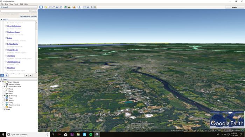Screen dimensions: 245x137
Task: Uncheck the Sydney place checkbox
Action: (6, 38)
